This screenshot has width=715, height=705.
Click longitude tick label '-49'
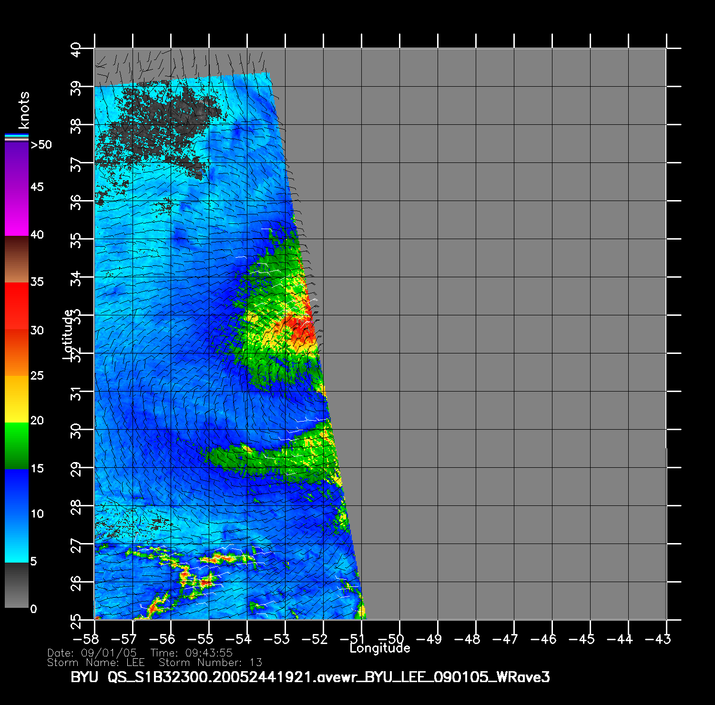pyautogui.click(x=429, y=639)
